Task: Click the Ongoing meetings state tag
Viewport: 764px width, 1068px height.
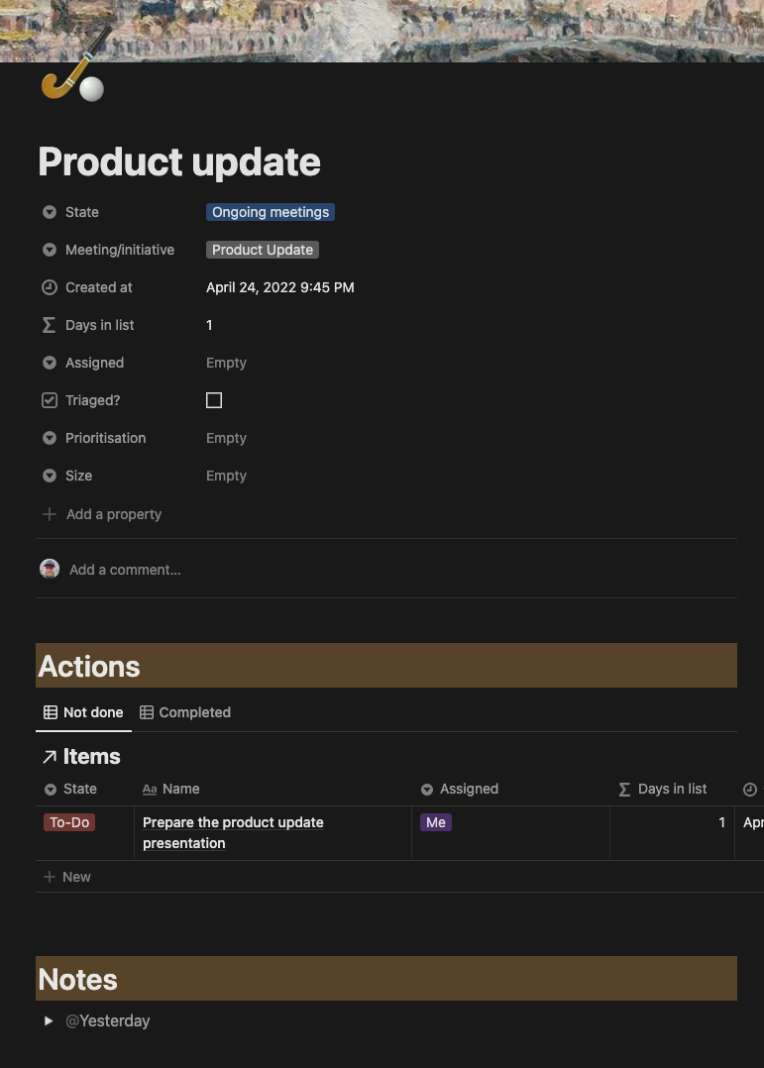Action: (x=271, y=212)
